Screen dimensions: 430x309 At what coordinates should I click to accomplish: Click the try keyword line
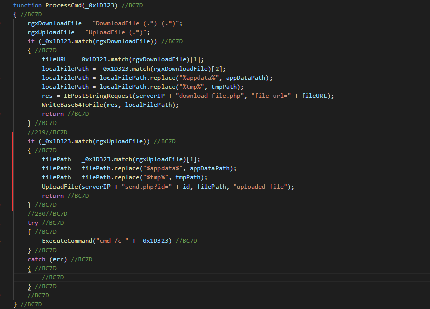tap(45, 223)
